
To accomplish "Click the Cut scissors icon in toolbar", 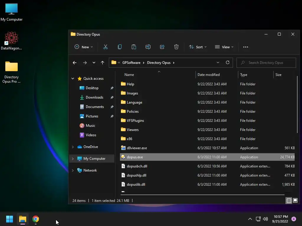I will 106,47.
